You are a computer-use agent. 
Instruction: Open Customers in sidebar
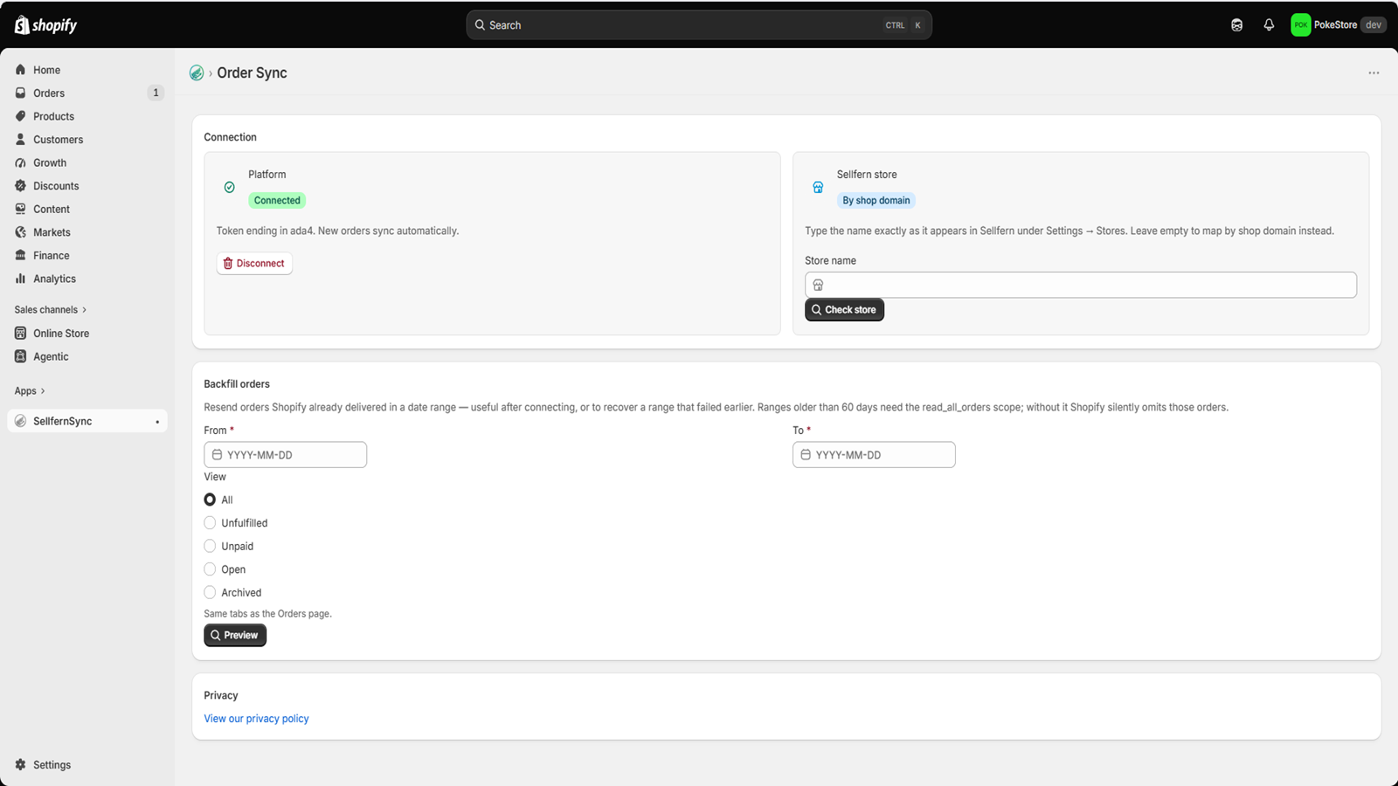(x=87, y=140)
